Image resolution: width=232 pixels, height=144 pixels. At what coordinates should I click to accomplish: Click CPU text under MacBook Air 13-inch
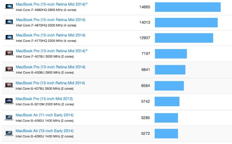tap(45, 136)
